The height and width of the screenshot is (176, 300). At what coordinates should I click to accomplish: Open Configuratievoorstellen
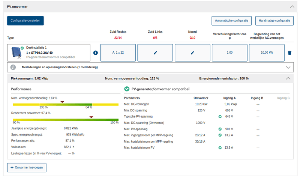pos(25,21)
